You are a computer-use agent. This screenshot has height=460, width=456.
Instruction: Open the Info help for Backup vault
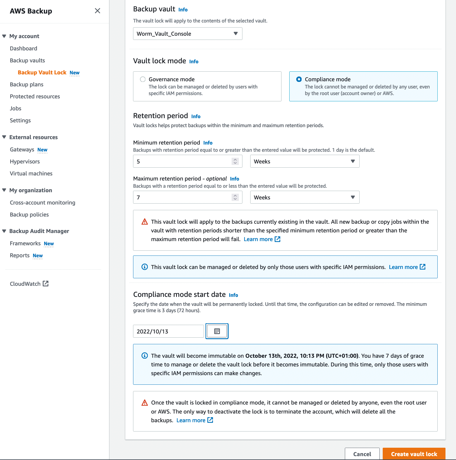pyautogui.click(x=183, y=9)
